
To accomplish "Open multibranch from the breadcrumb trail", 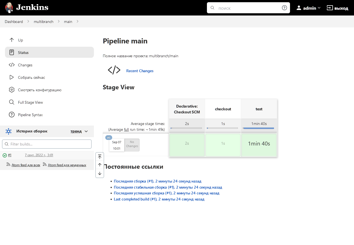I will (43, 21).
